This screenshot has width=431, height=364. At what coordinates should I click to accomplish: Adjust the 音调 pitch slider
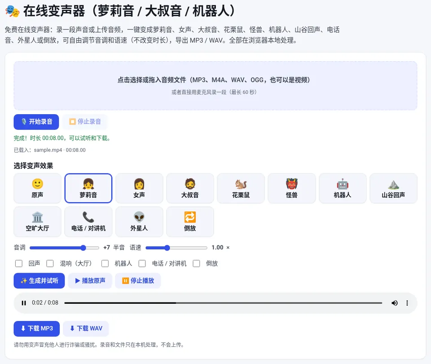click(x=64, y=248)
